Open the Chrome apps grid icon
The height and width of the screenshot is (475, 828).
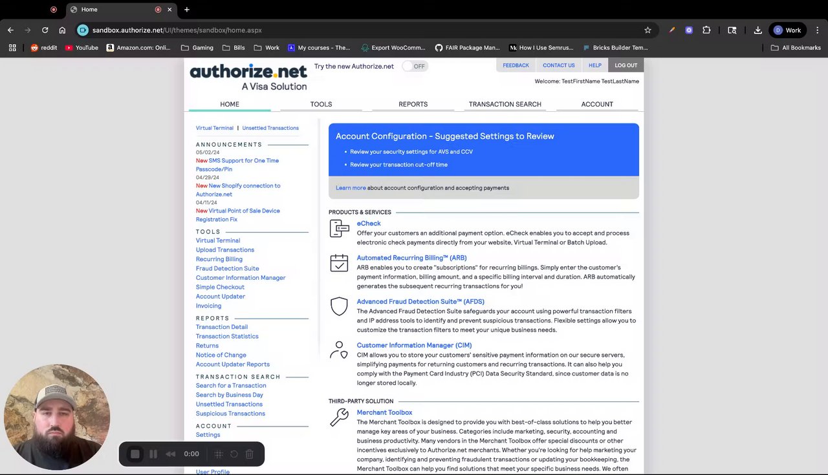pos(12,48)
